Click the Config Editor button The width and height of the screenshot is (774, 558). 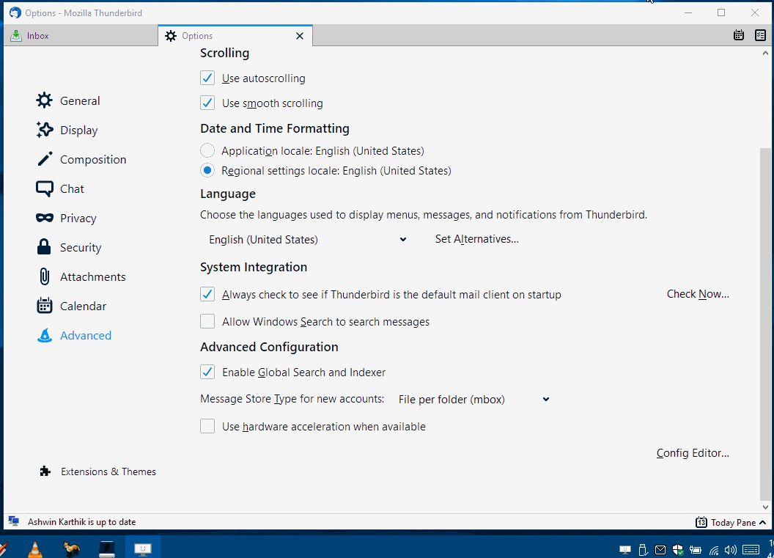[693, 453]
